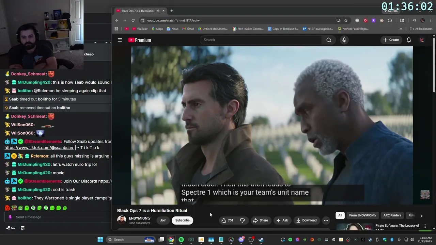Open the channel points balance icon
This screenshot has height=245, width=436.
point(11,228)
